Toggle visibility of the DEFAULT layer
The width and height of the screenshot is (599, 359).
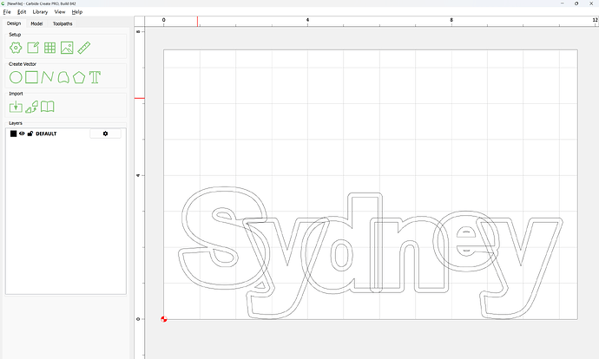(x=22, y=134)
